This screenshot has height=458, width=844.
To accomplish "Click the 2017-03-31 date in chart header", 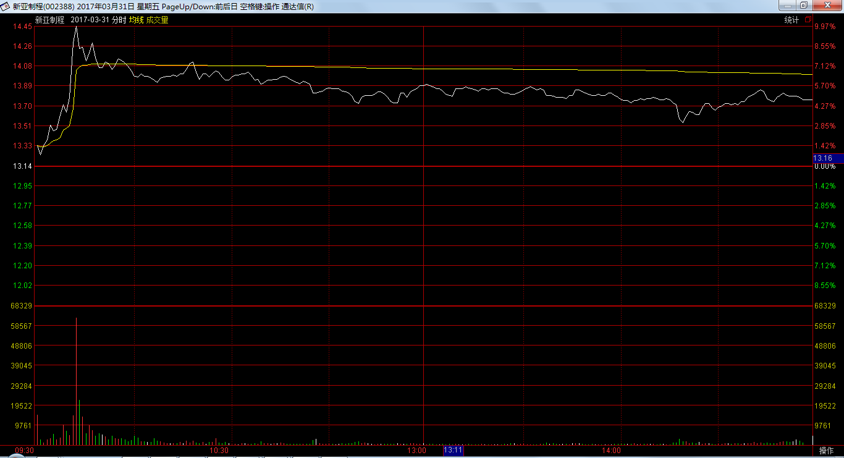I will pyautogui.click(x=90, y=20).
